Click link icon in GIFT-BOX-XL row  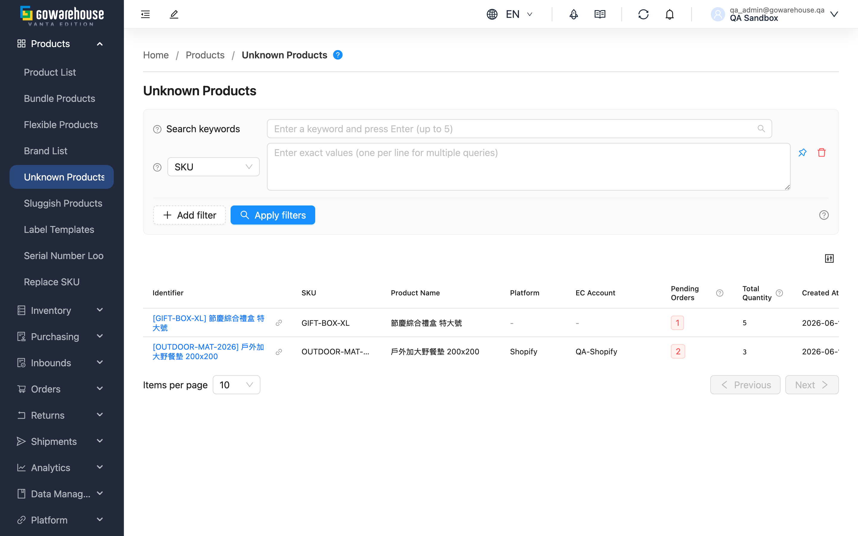tap(279, 322)
